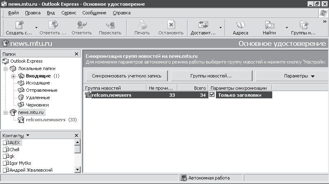The height and width of the screenshot is (184, 329).
Task: Click the Доставить почту icon
Action: 203,25
